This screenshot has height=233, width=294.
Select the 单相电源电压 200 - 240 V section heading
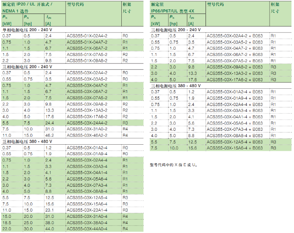[27, 30]
